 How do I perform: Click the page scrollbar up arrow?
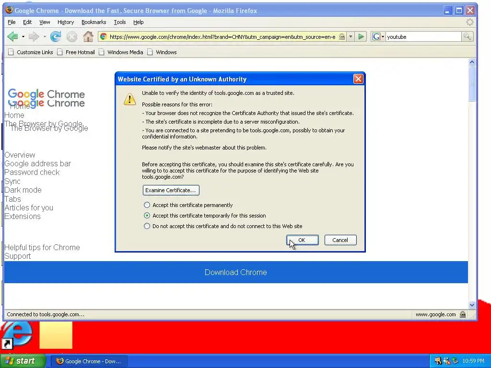[x=472, y=62]
